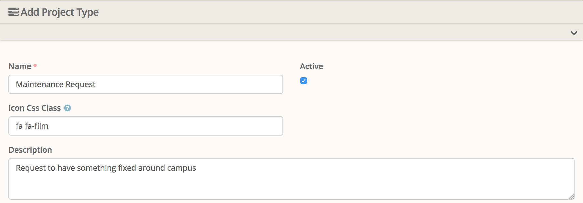Click the Add Project Type title
Image resolution: width=583 pixels, height=203 pixels.
(60, 12)
